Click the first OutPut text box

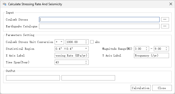(x=33, y=78)
